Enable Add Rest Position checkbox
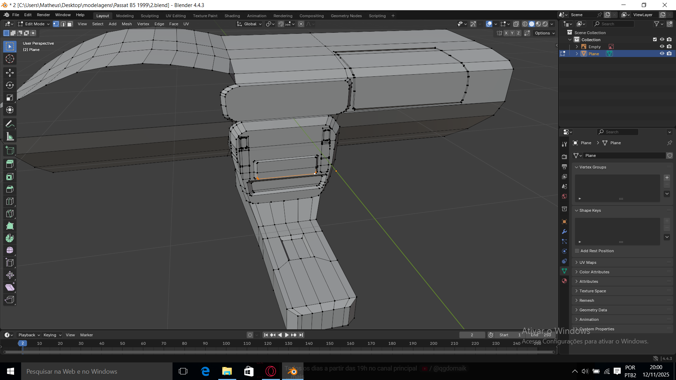The image size is (676, 380). pyautogui.click(x=577, y=251)
